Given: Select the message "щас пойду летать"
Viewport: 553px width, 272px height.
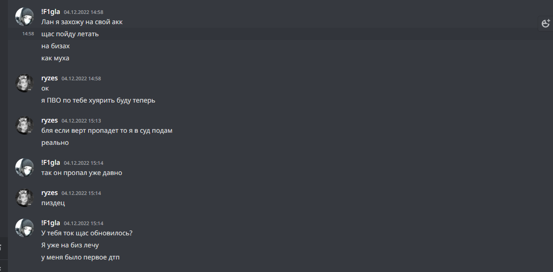Looking at the screenshot, I should tap(70, 34).
